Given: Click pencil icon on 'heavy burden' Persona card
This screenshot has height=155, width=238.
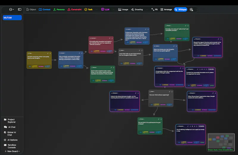Looking at the screenshot, I should coord(111,68).
